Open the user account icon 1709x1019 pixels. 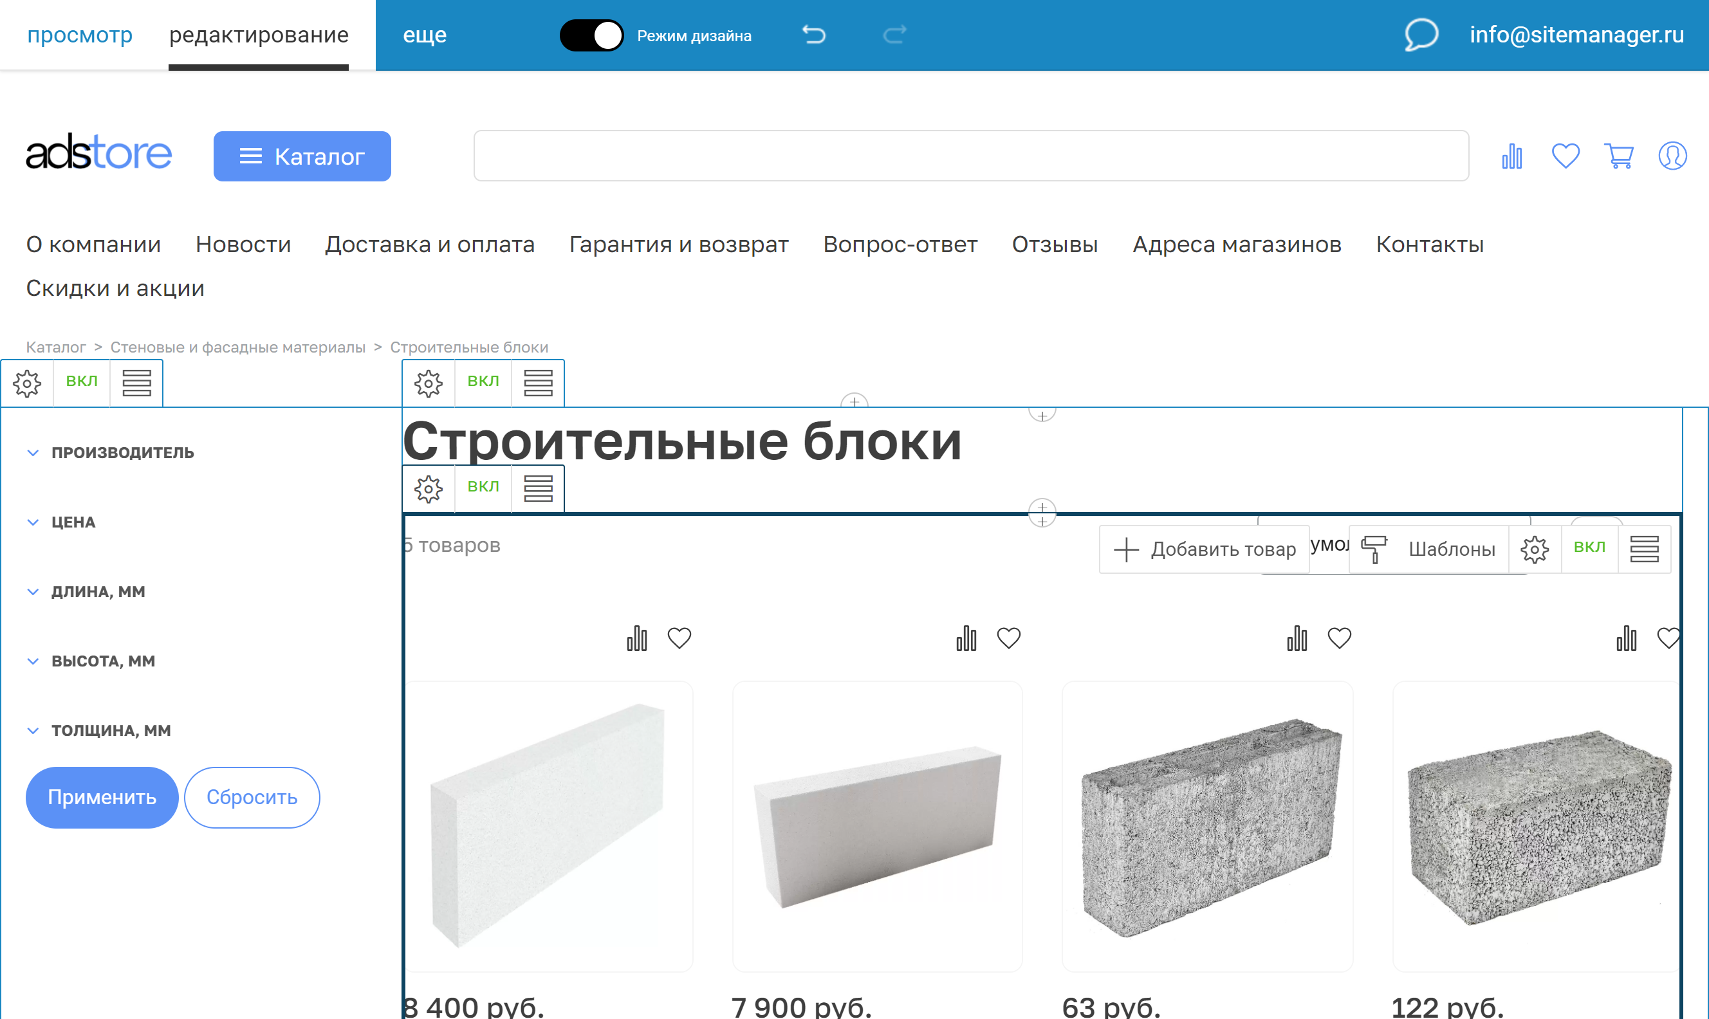(x=1674, y=156)
